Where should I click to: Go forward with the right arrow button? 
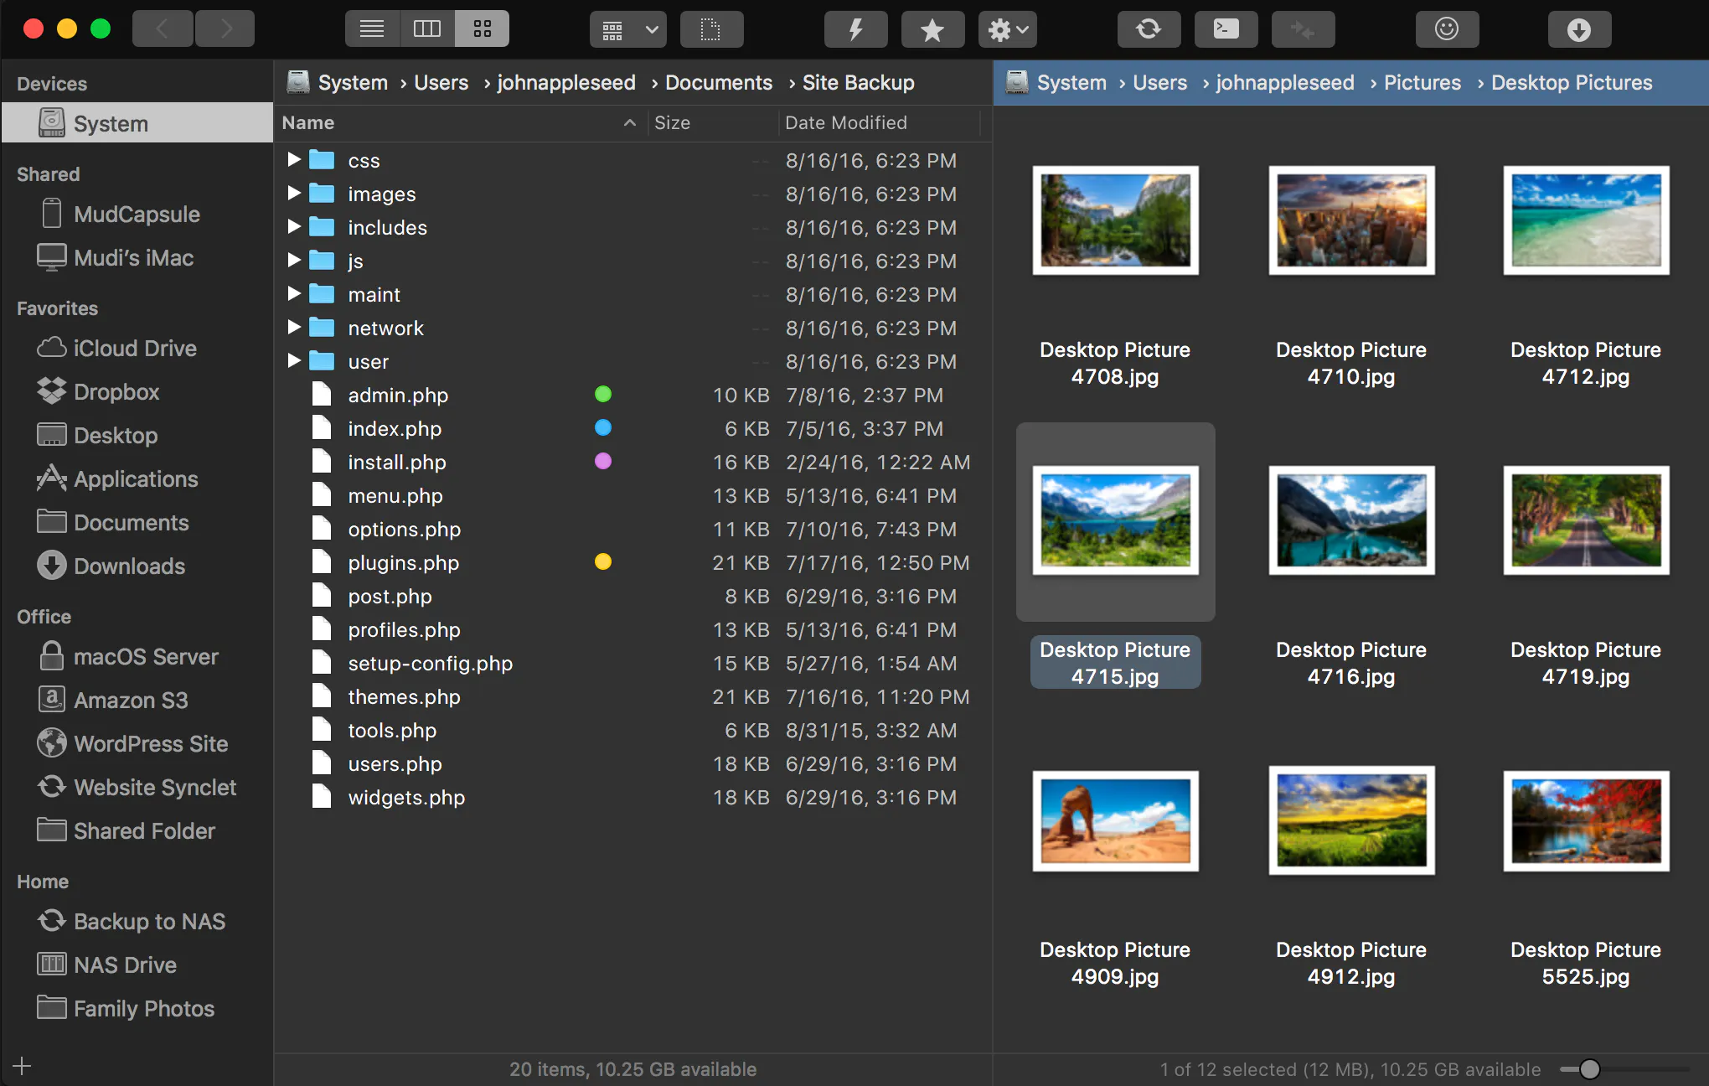pos(225,29)
